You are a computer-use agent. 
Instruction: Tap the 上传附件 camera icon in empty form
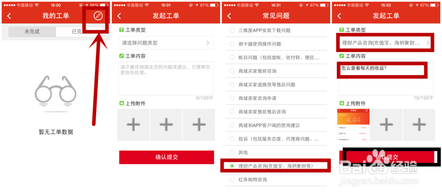(122, 103)
